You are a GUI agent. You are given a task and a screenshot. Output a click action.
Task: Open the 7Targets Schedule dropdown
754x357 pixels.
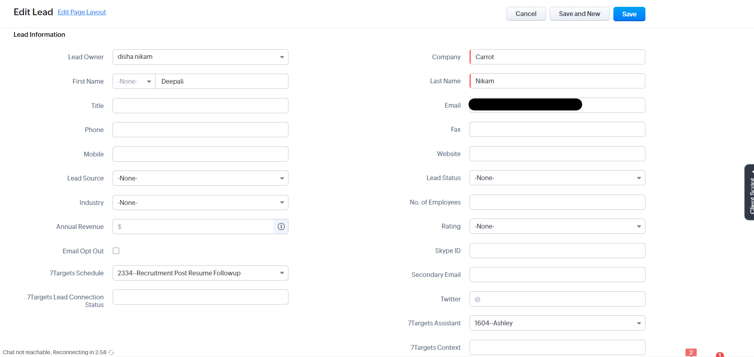pos(200,273)
